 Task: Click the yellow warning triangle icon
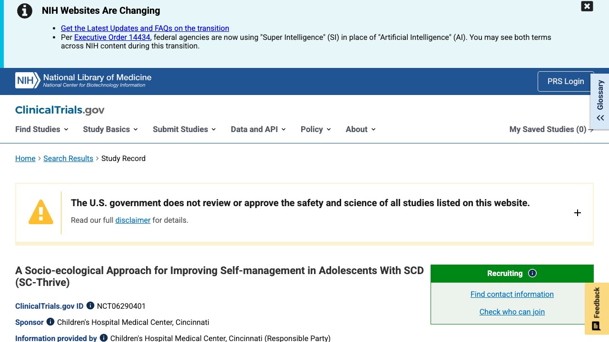pos(41,212)
